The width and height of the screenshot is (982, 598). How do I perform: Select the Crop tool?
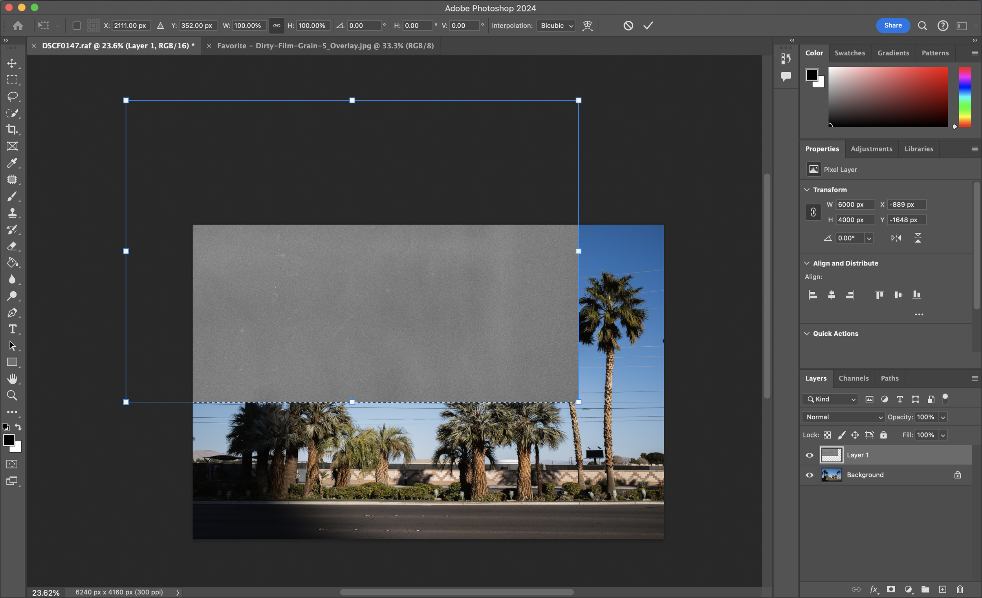[x=12, y=130]
